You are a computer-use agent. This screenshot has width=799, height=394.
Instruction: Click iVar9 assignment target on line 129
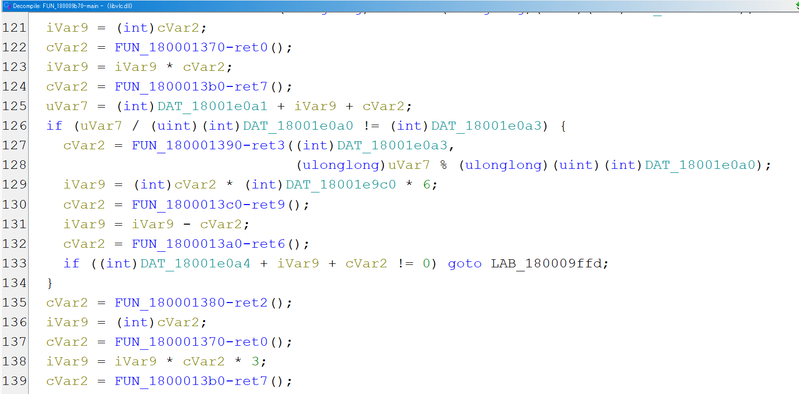pyautogui.click(x=84, y=184)
